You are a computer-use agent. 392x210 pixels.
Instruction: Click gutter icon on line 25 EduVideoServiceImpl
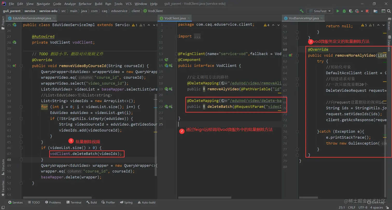(15, 25)
